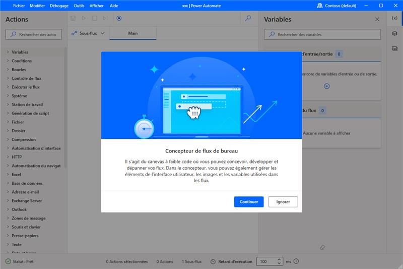Click the eraser icon in Variables panel
The width and height of the screenshot is (403, 269).
tap(322, 247)
